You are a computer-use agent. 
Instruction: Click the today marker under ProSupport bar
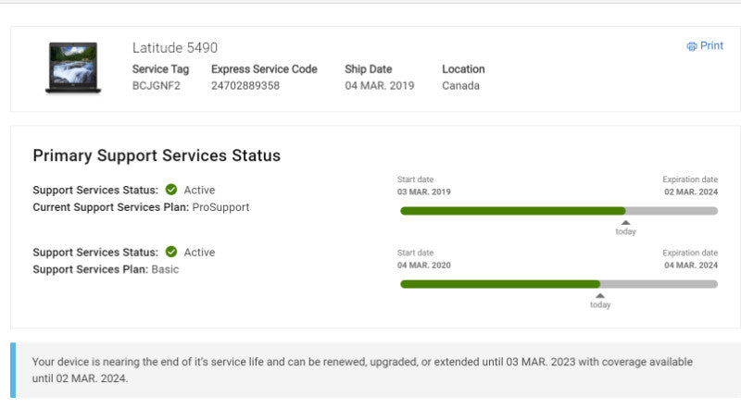pyautogui.click(x=626, y=228)
